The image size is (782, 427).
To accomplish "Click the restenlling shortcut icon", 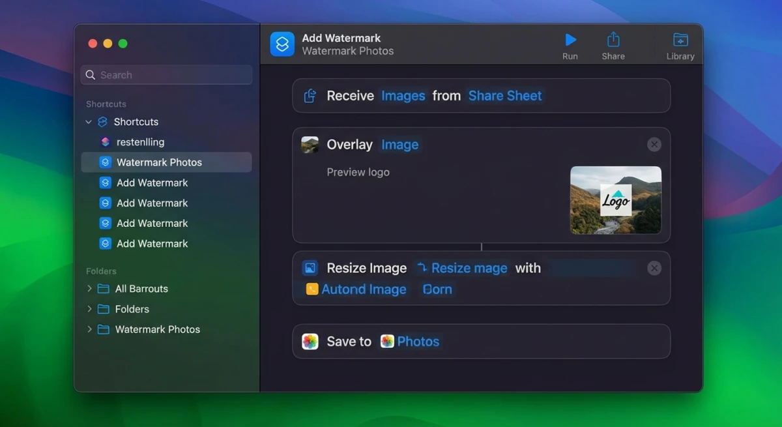I will coord(106,142).
